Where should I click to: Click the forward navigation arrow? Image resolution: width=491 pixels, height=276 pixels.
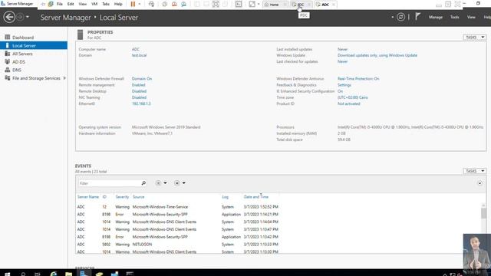click(x=20, y=17)
